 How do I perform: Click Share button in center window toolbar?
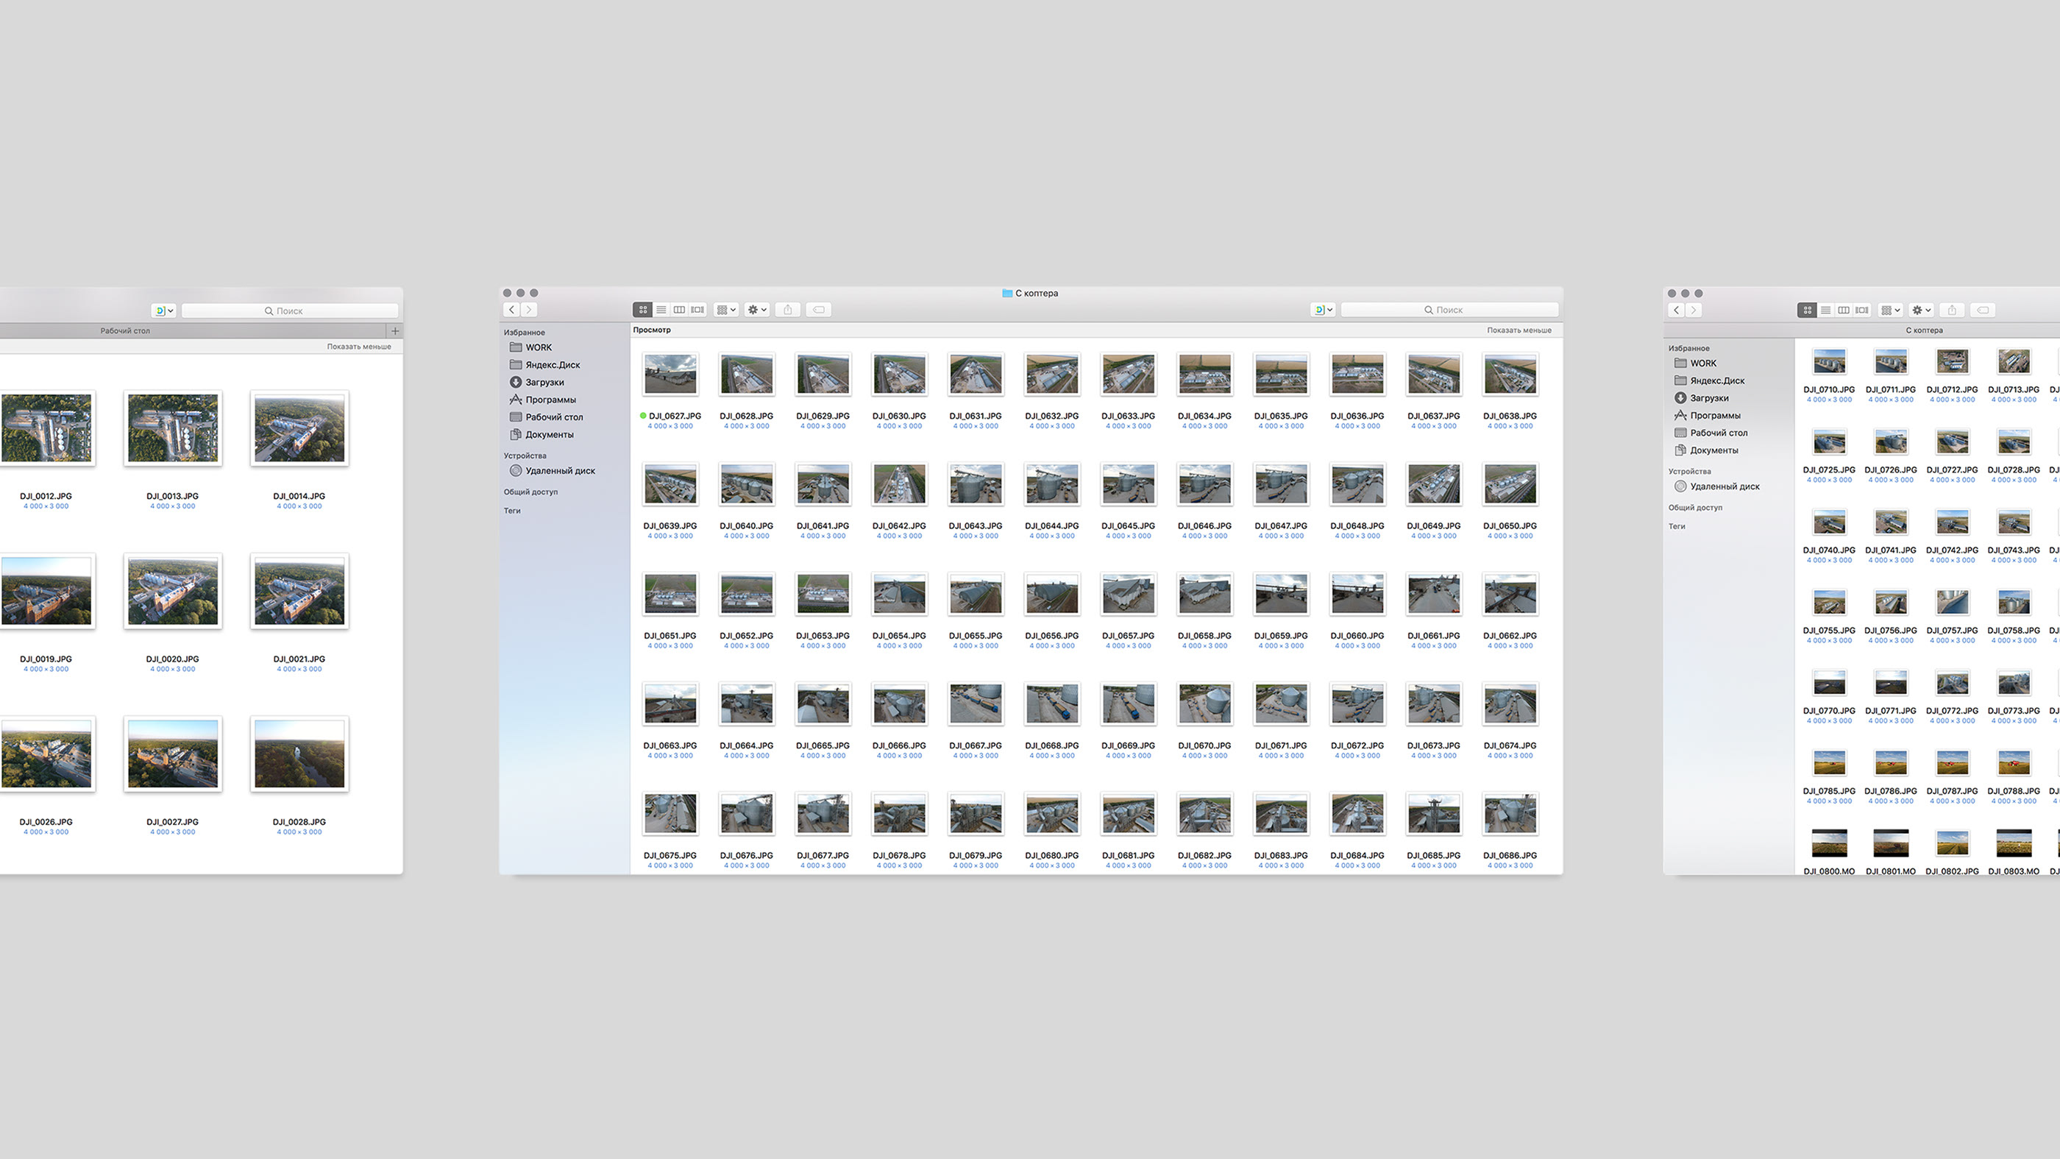pyautogui.click(x=788, y=310)
